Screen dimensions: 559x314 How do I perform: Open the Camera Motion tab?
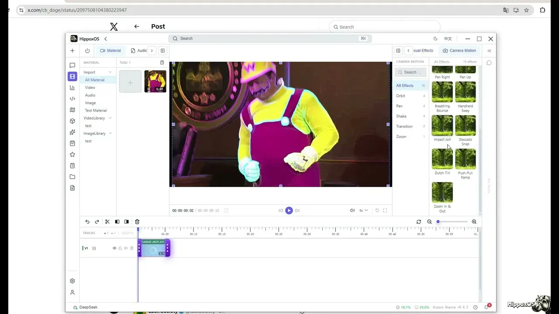coord(459,51)
